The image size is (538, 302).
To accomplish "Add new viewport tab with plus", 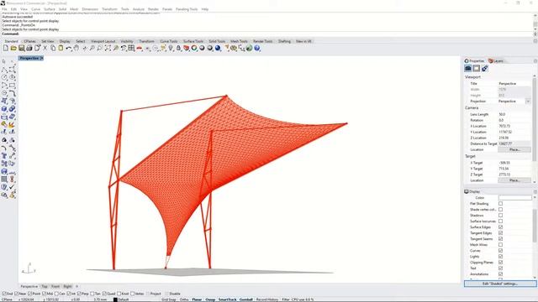I will [76, 286].
